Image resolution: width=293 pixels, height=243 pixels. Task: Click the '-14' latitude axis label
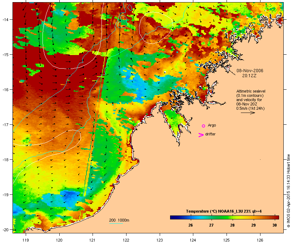[x=5, y=20]
